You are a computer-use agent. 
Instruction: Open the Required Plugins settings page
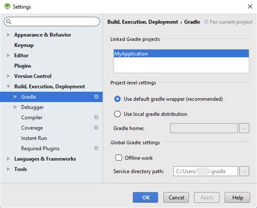pyautogui.click(x=40, y=148)
